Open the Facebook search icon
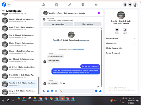The height and width of the screenshot is (105, 141). (9, 5)
